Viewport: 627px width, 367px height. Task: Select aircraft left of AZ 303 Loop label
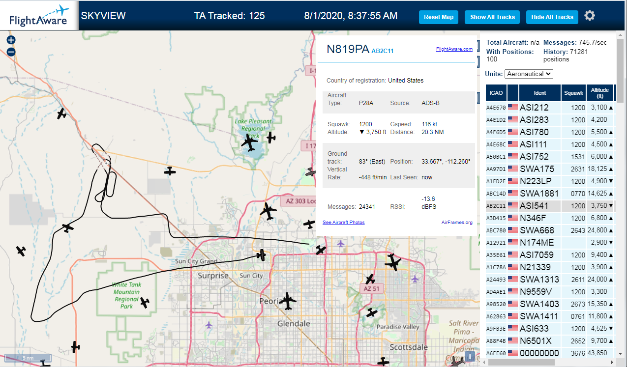coord(268,211)
